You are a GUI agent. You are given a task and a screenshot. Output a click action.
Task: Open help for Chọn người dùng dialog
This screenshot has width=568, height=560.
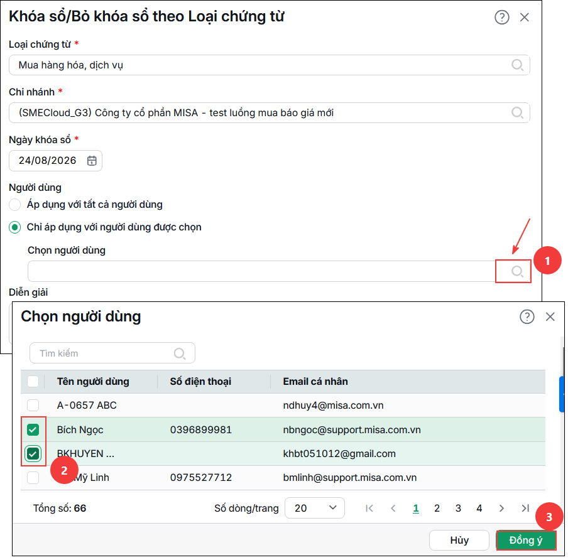[527, 317]
